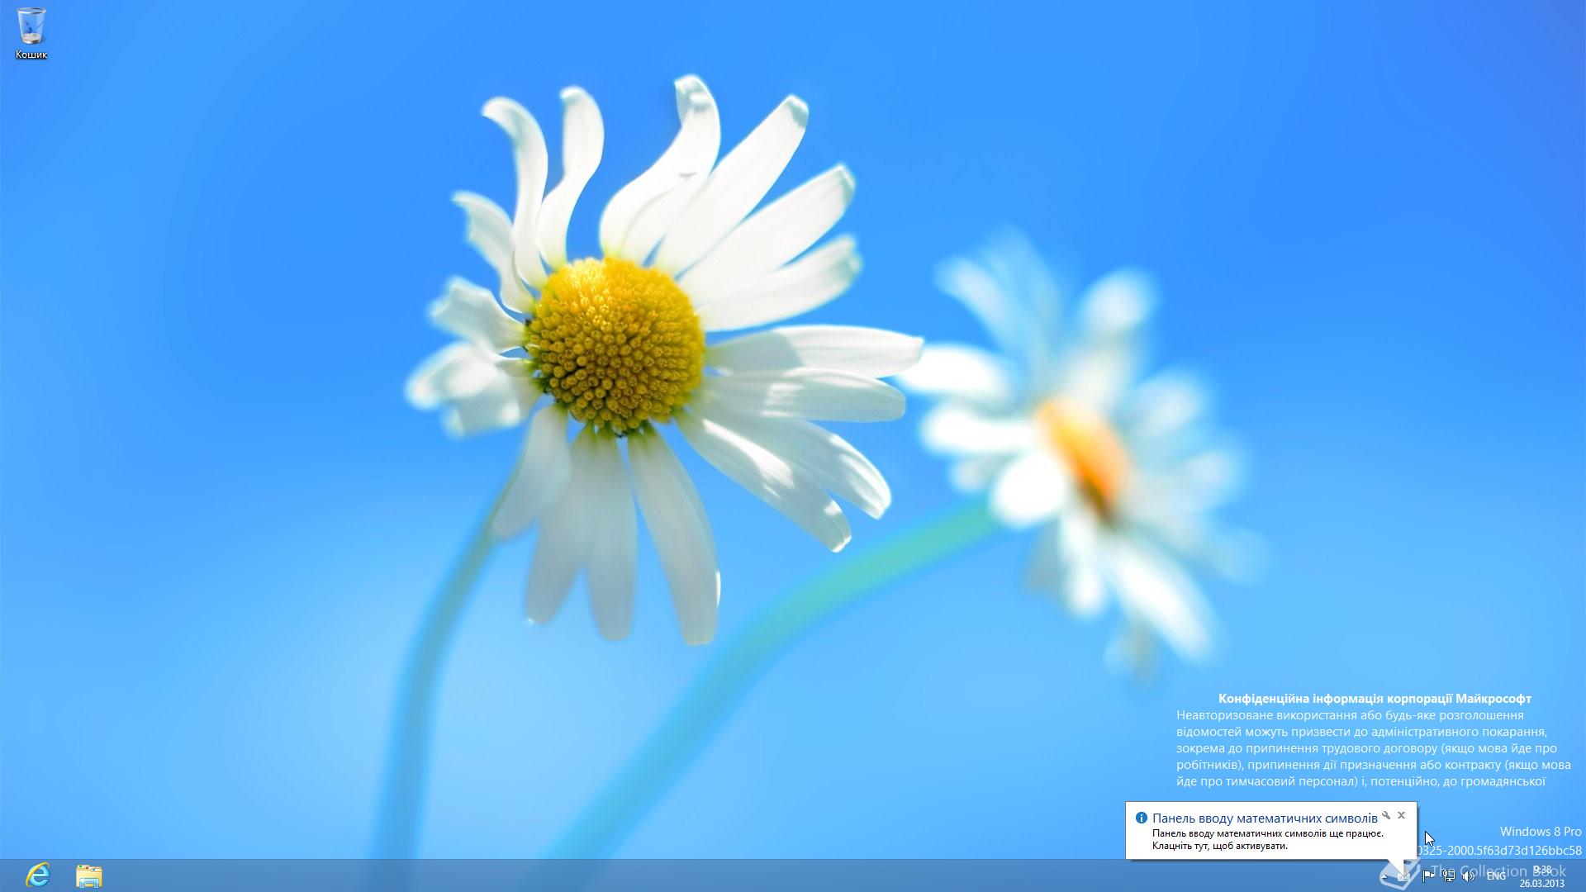The height and width of the screenshot is (892, 1586).
Task: Click the Math Input Panel tray icon
Action: (1404, 876)
